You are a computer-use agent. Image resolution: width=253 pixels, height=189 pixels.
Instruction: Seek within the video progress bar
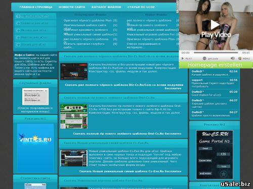coord(216,52)
